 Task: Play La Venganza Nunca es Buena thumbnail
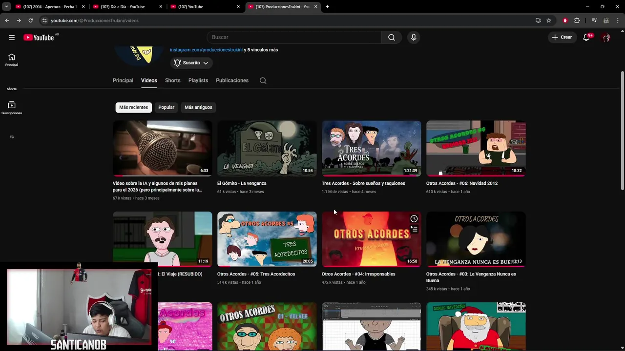tap(476, 239)
